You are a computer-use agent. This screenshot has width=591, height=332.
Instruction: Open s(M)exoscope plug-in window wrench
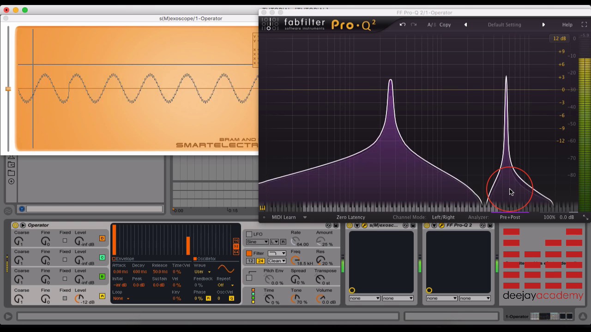365,225
